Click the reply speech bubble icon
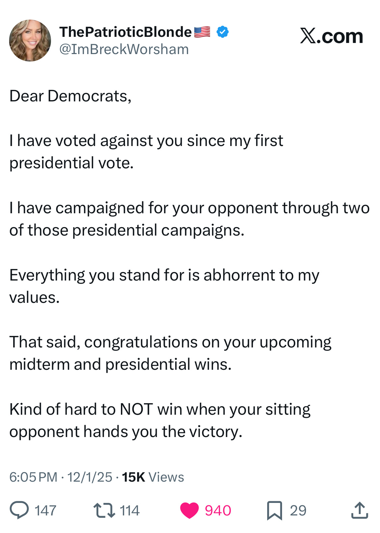 19,510
